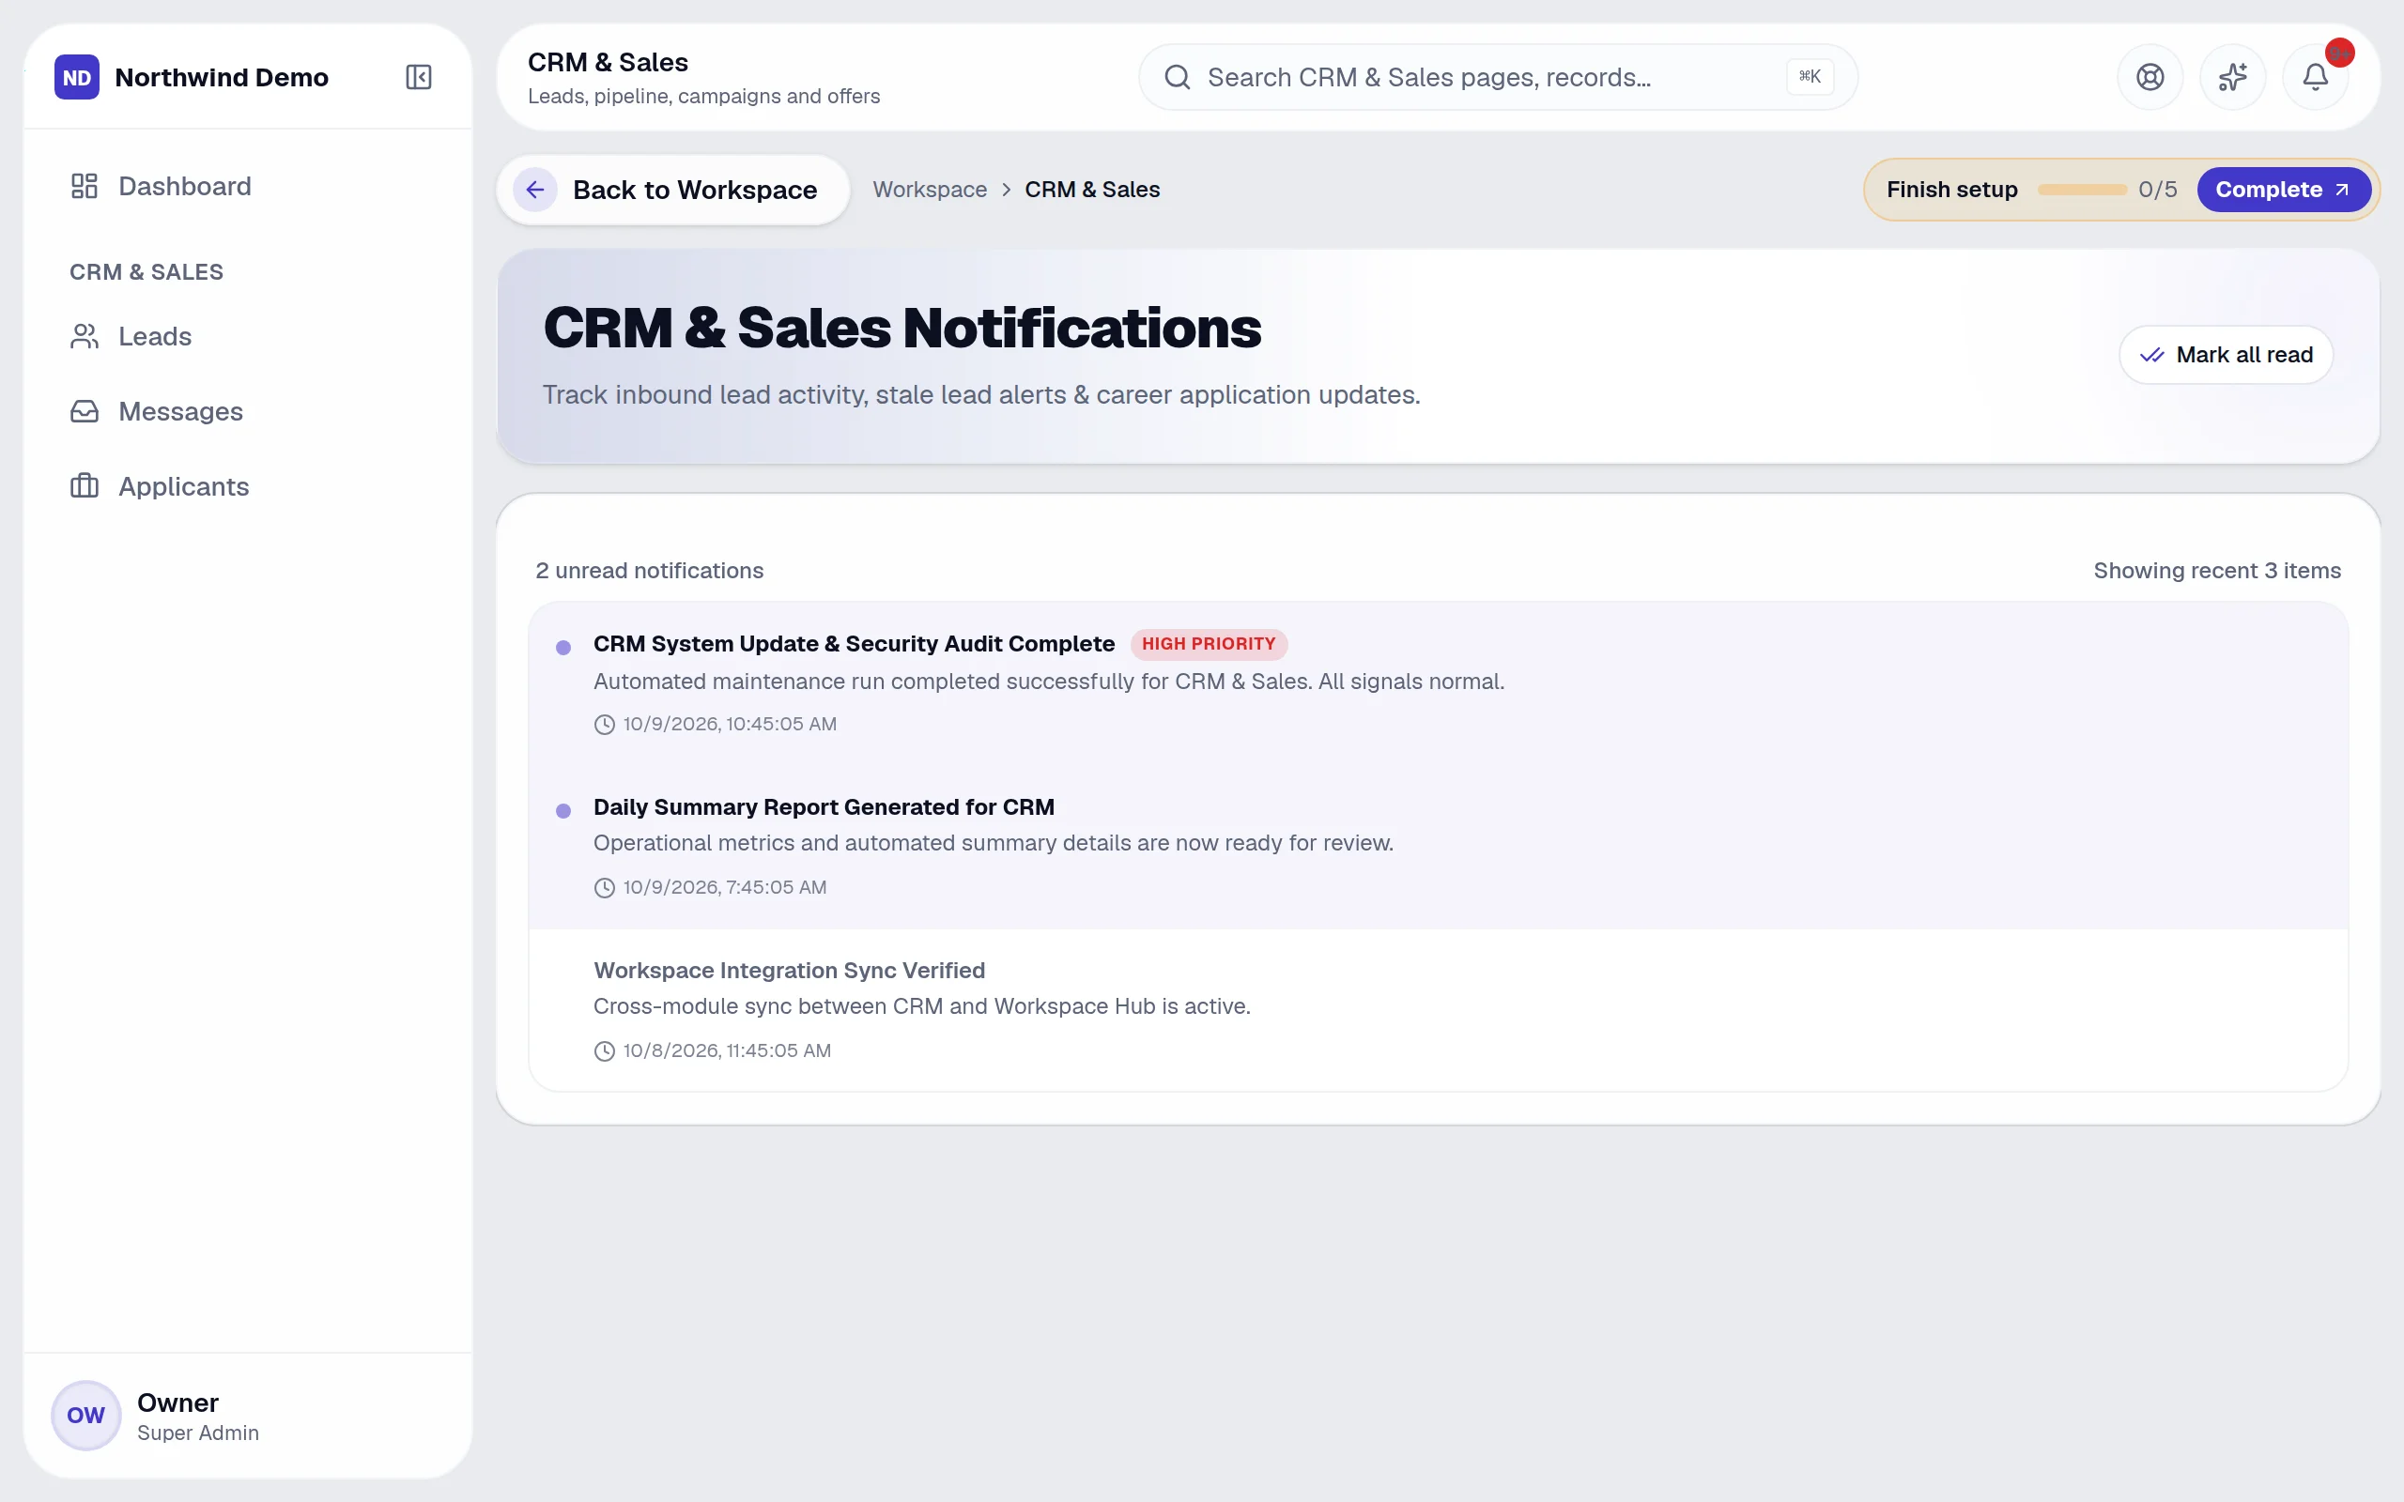Click Workspace breadcrumb link
This screenshot has width=2404, height=1502.
point(930,190)
